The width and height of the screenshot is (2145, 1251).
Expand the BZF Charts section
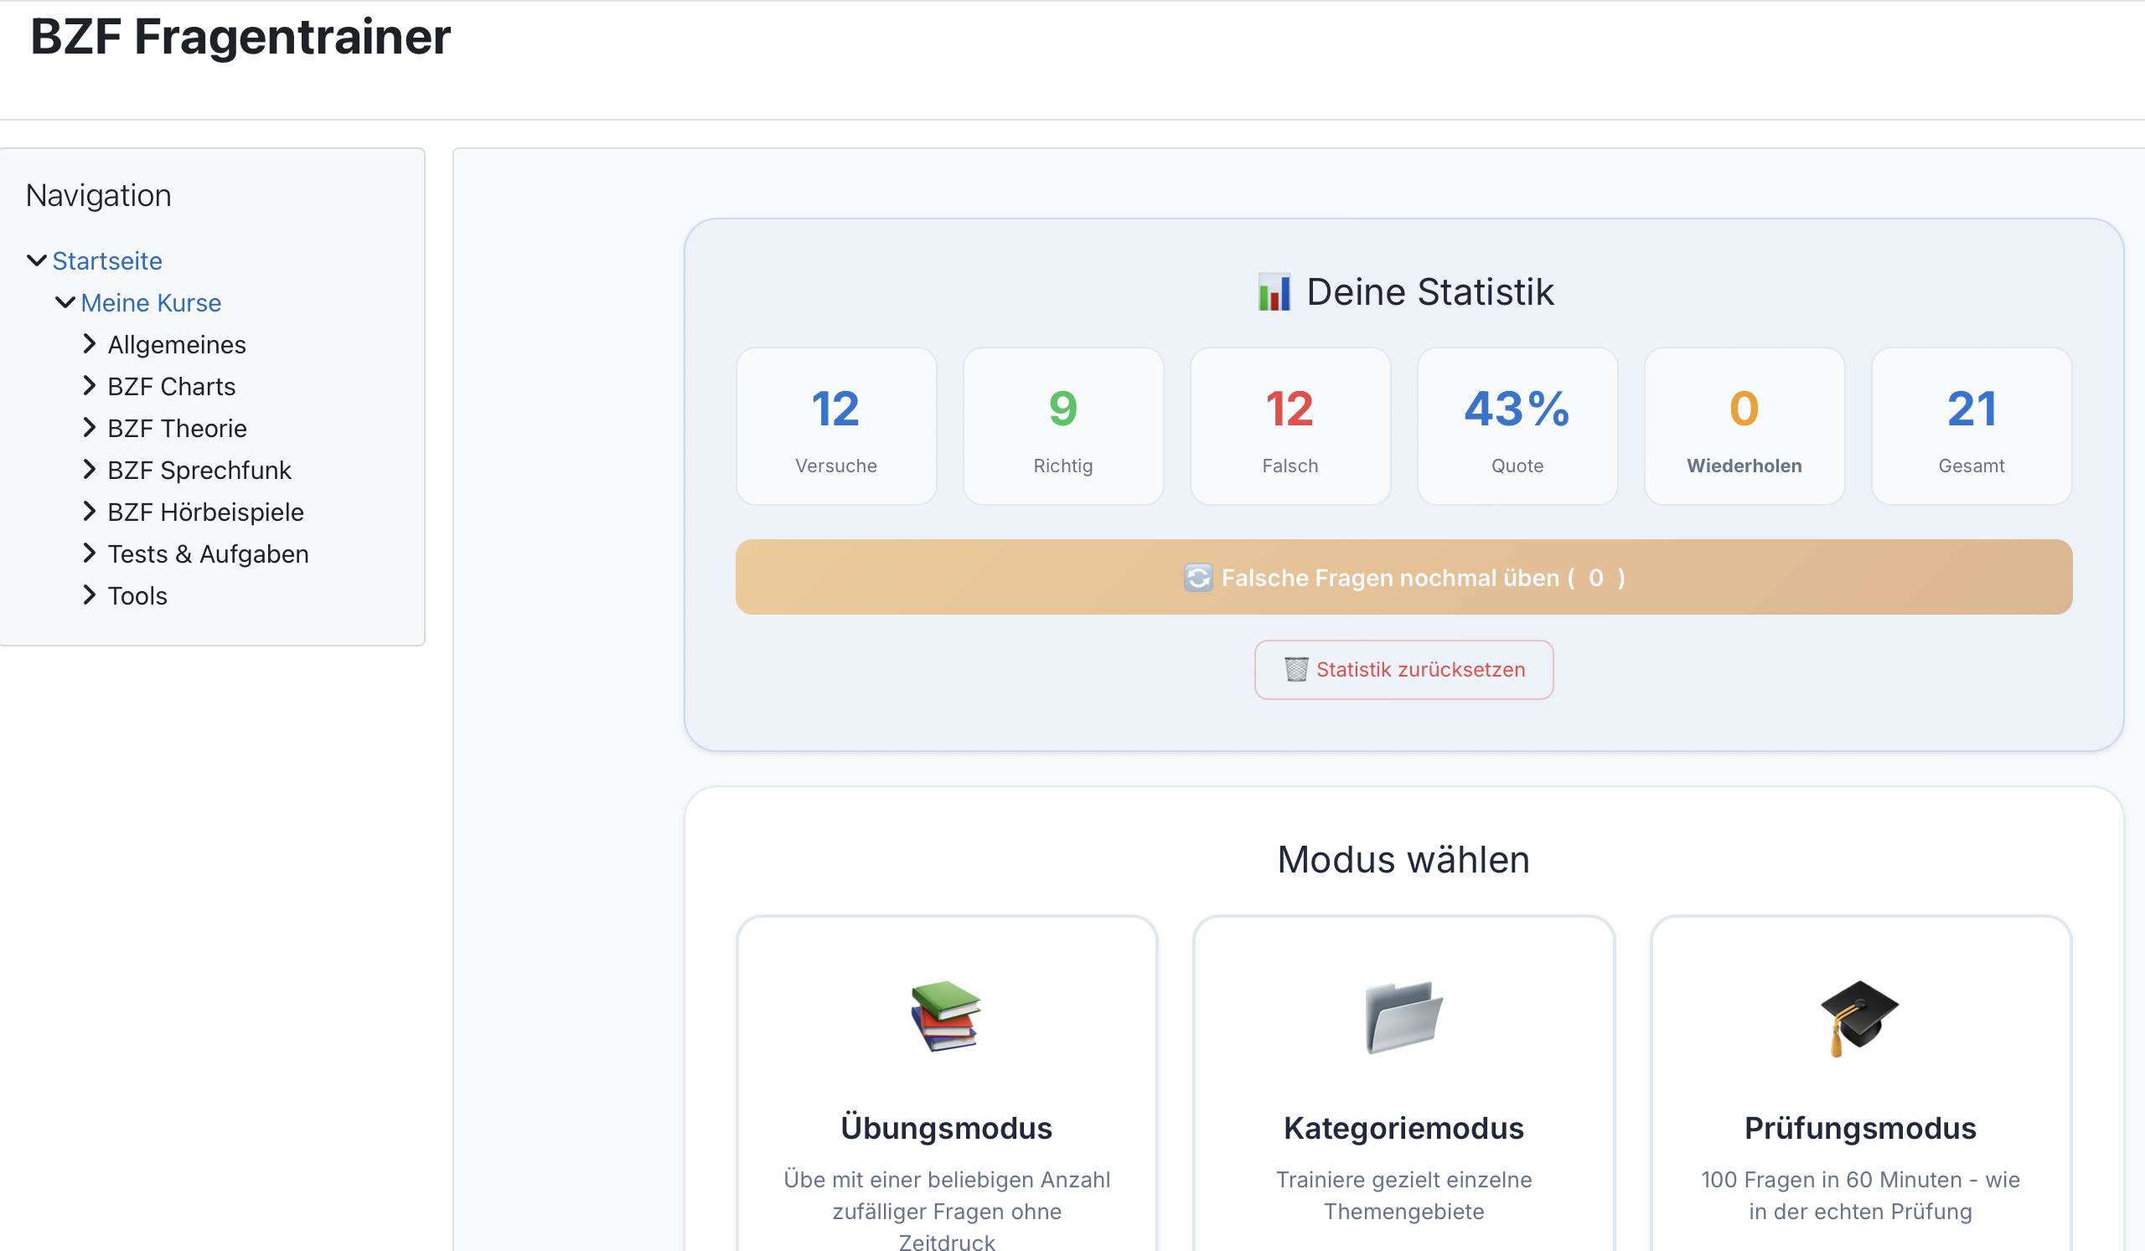click(90, 386)
